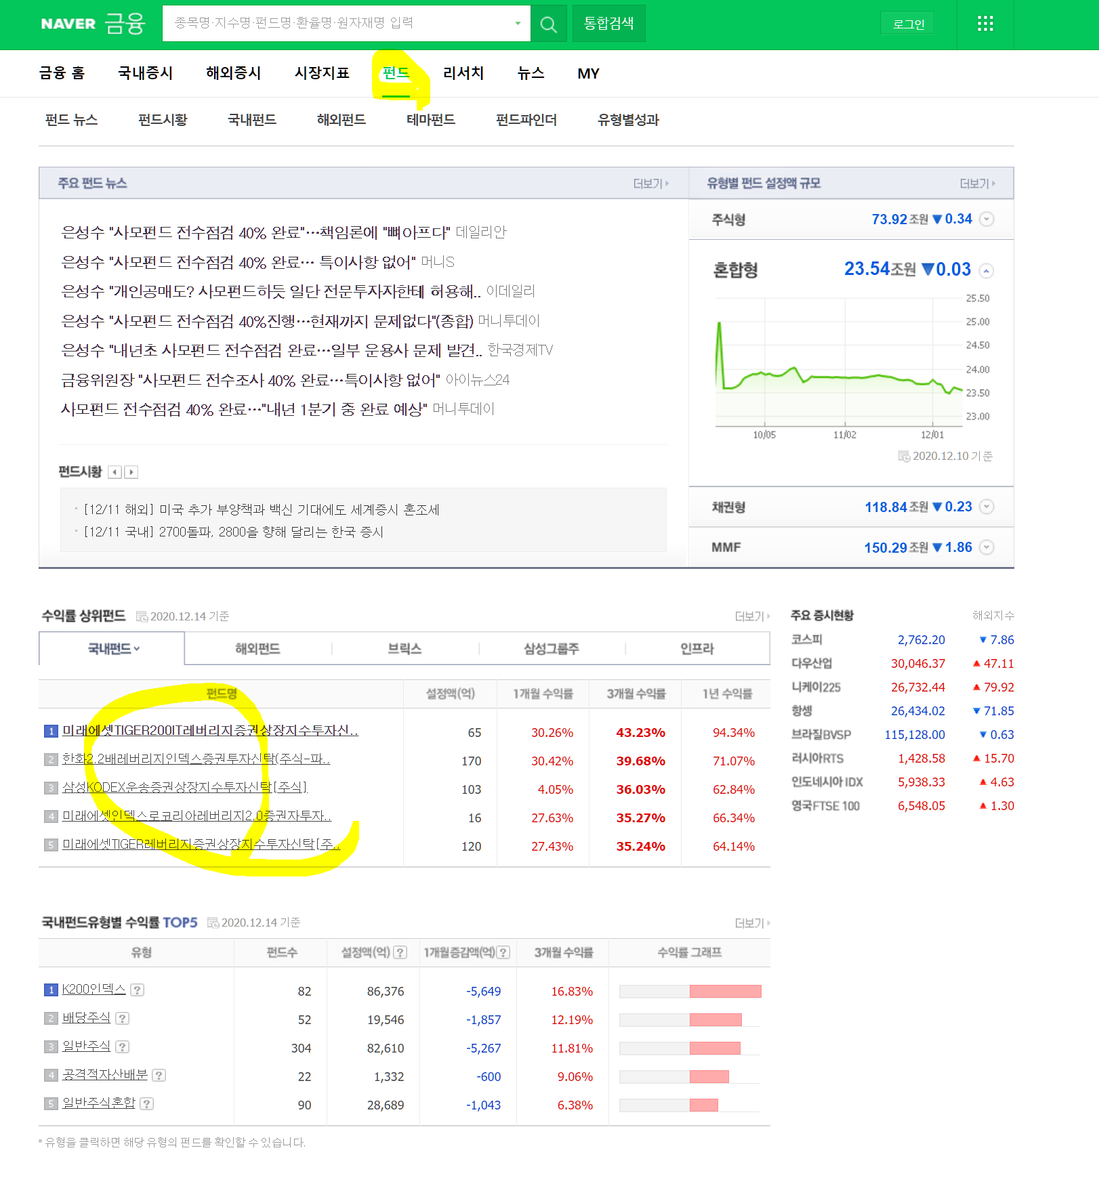Viewport: 1099px width, 1186px height.
Task: Click 더보기 in 유형별 펀드 설정액 규모
Action: [x=978, y=184]
